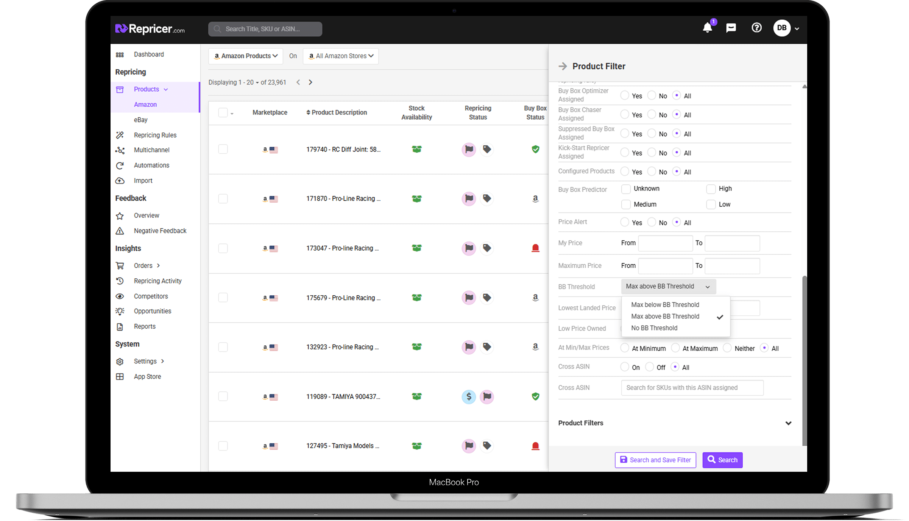The image size is (909, 521).
Task: Choose Max above BB Threshold option
Action: tap(665, 317)
